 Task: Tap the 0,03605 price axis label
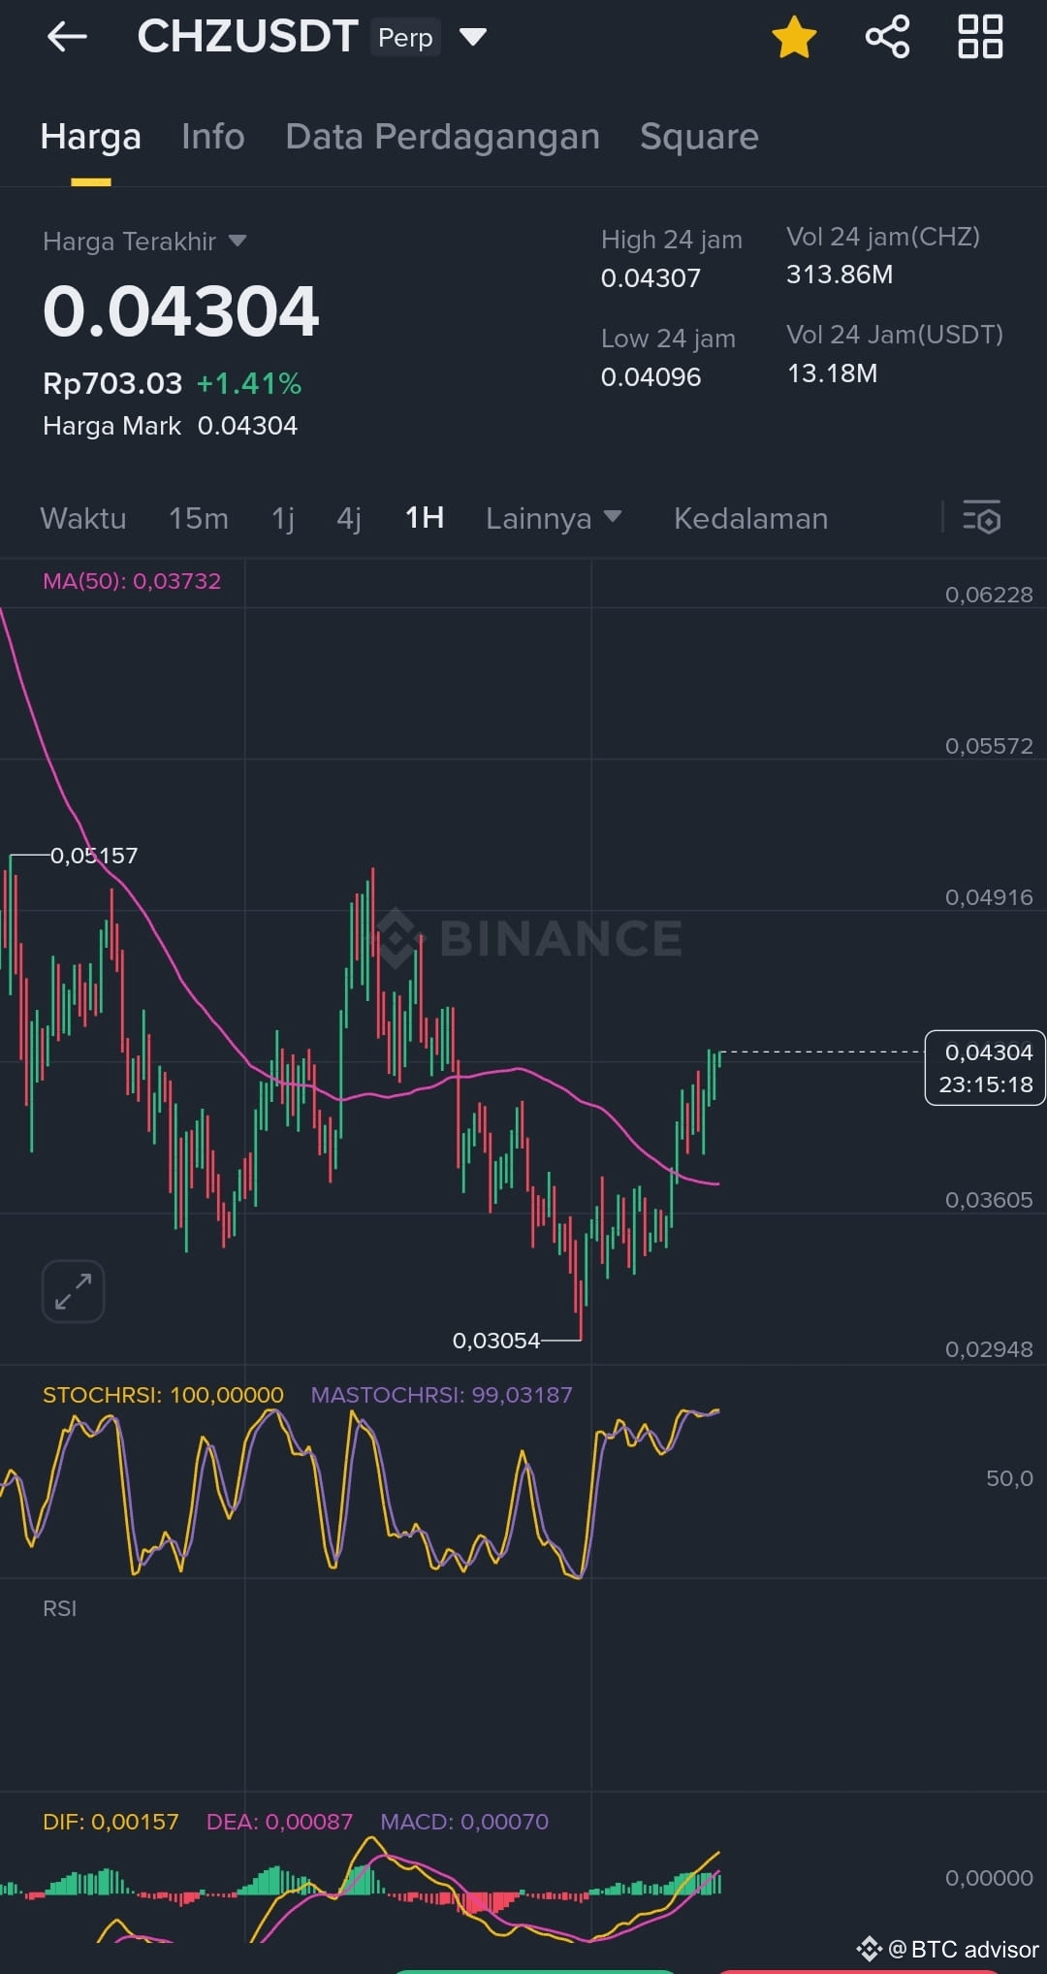(989, 1200)
